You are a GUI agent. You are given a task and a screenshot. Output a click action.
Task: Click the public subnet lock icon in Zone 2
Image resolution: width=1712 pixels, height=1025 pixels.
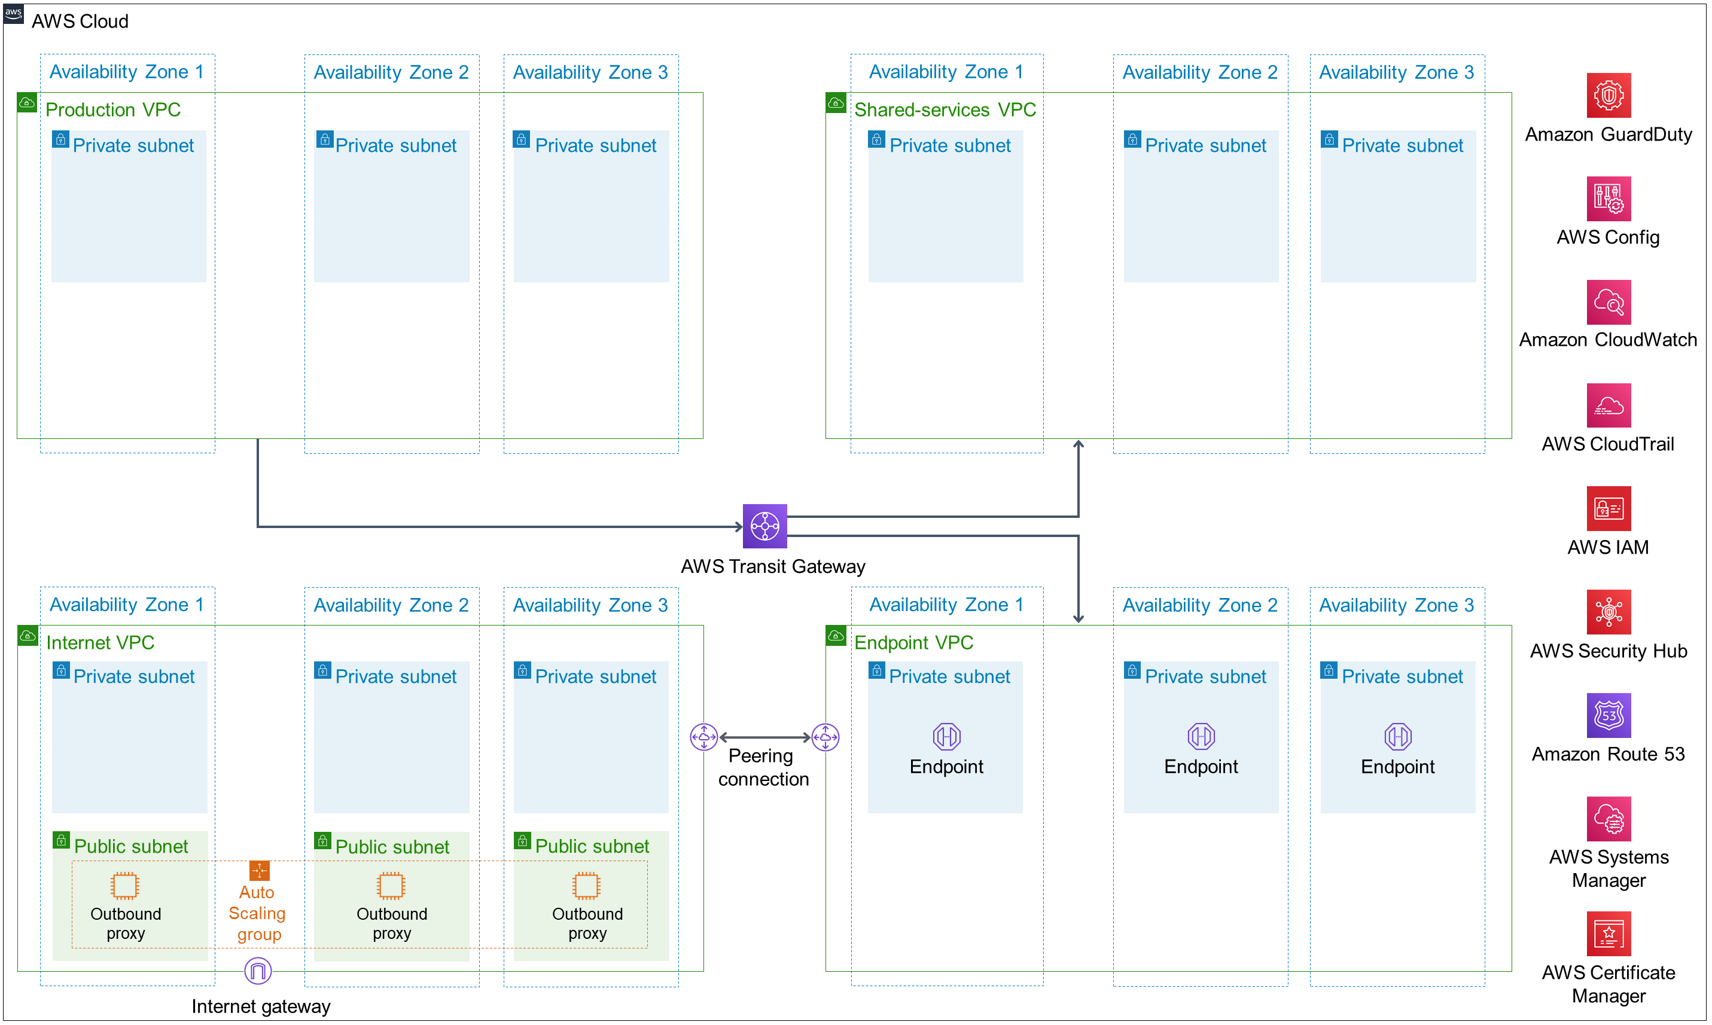[x=322, y=841]
